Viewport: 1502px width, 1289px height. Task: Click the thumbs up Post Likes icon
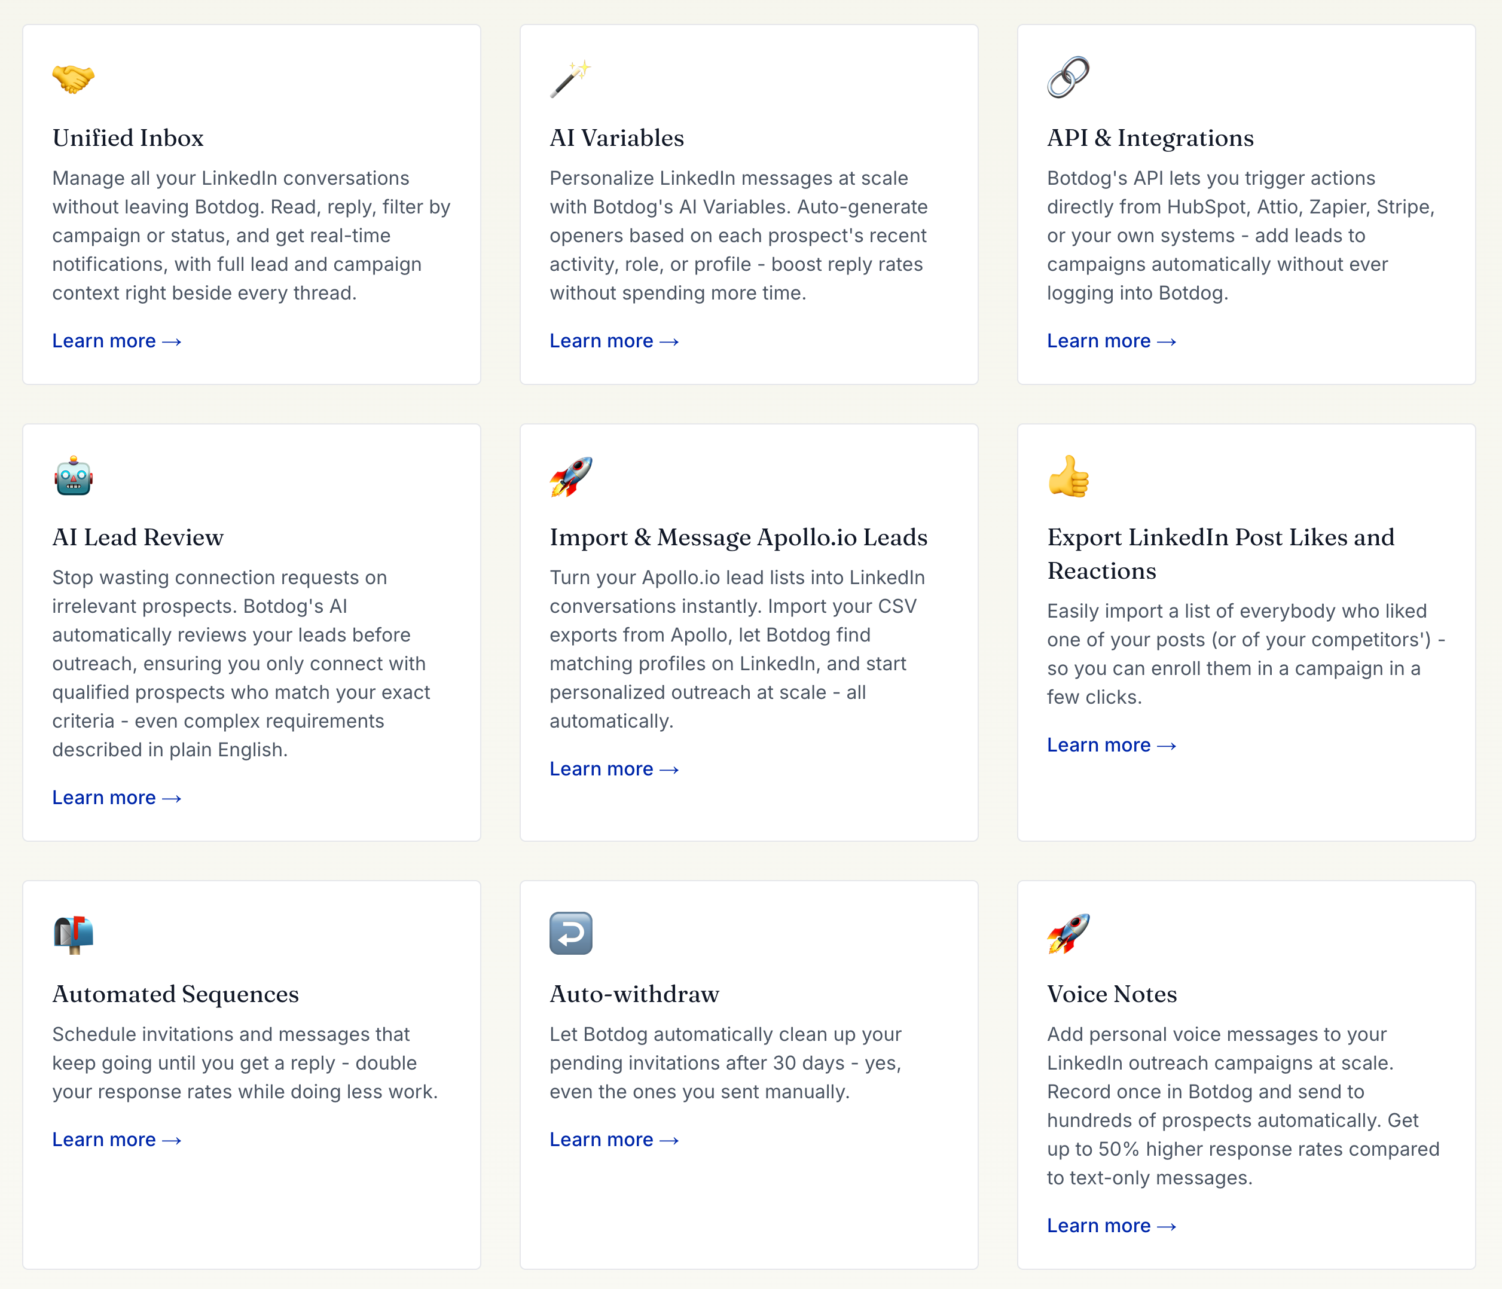tap(1069, 476)
